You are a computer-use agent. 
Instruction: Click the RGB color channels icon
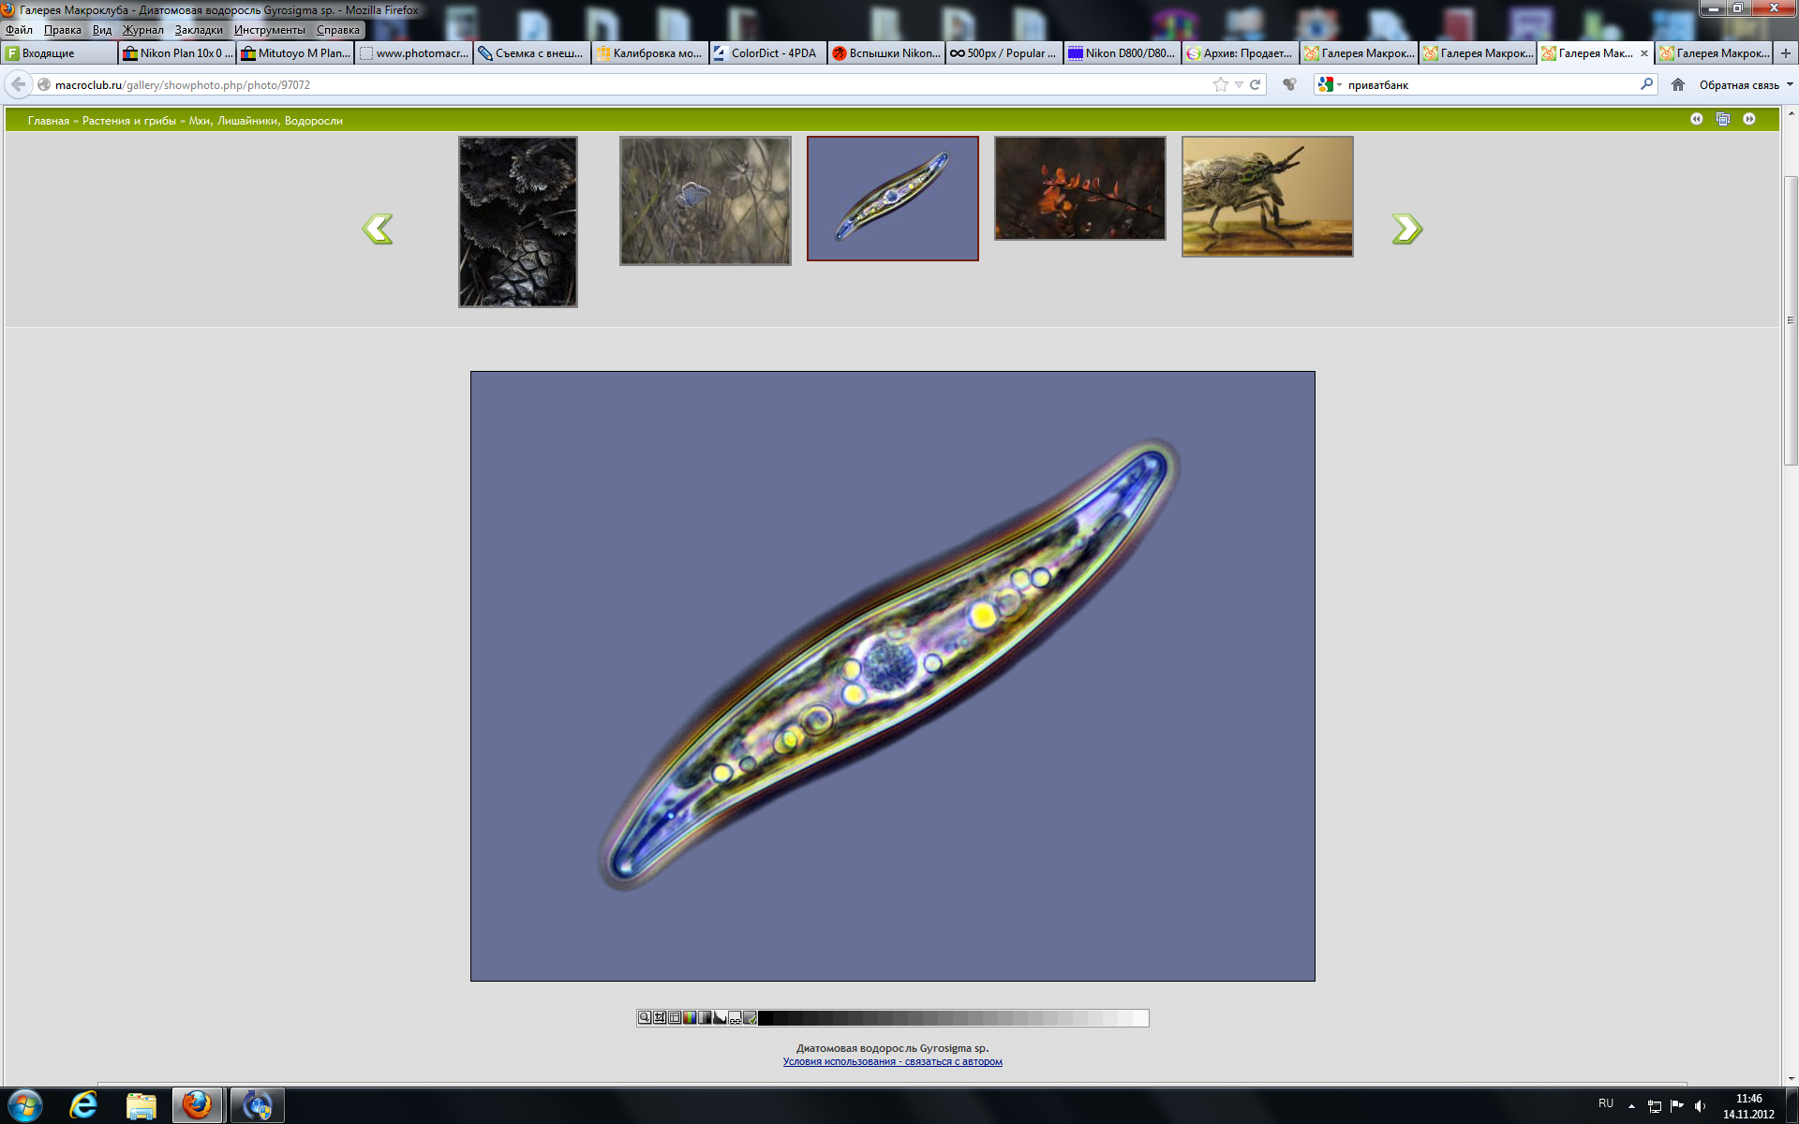point(690,1018)
